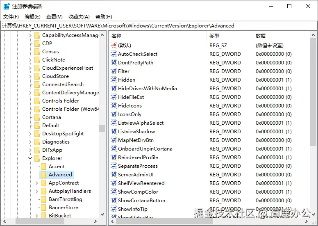Viewport: 318px width, 226px height.
Task: Select the CDP key in tree
Action: click(47, 43)
